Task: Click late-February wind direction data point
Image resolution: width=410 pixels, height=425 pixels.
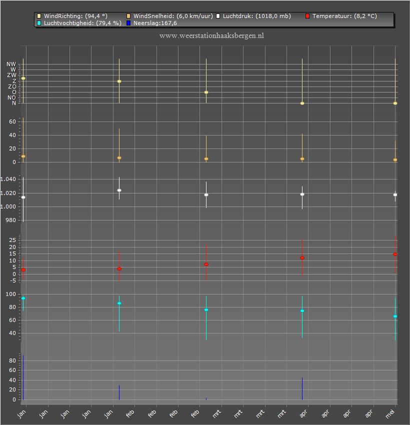Action: coord(206,92)
